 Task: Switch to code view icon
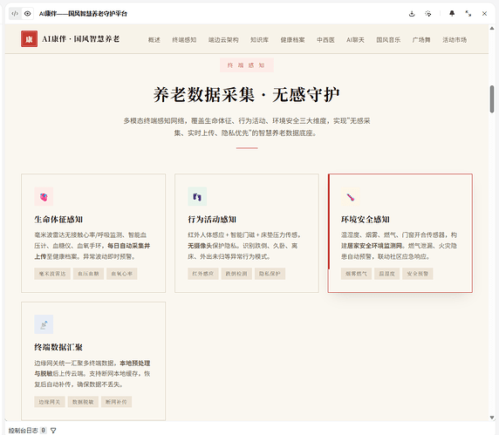pyautogui.click(x=15, y=14)
